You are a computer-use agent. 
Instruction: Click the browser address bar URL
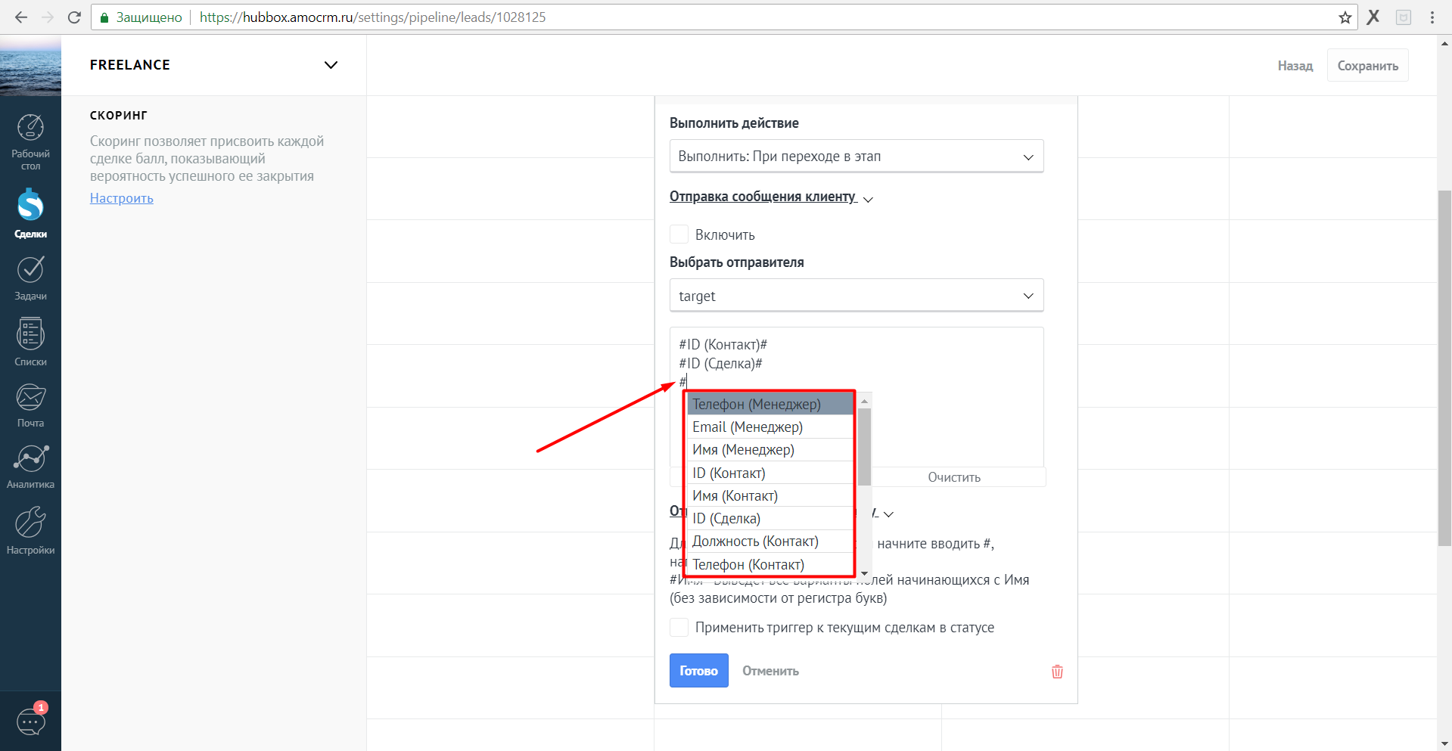pos(372,17)
